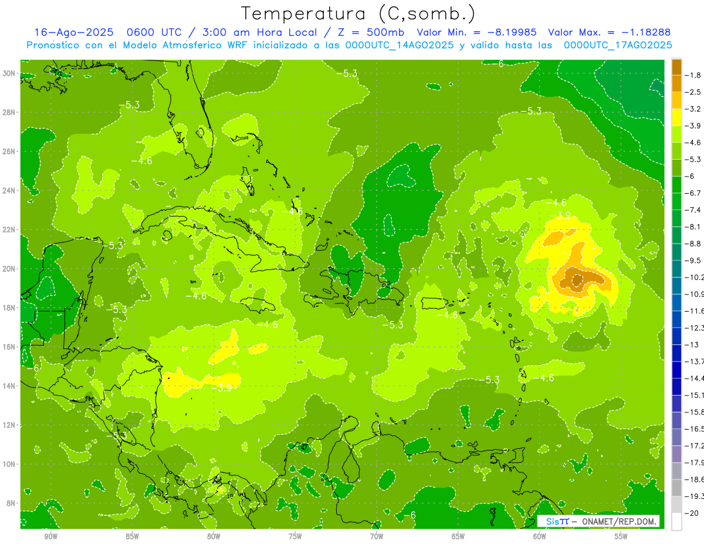This screenshot has height=544, width=704.
Task: Click the '-16.5' colorbar value
Action: point(695,429)
